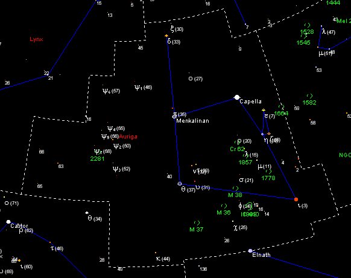Select the NGC 1528 cluster symbol
The height and width of the screenshot is (278, 351).
307,25
